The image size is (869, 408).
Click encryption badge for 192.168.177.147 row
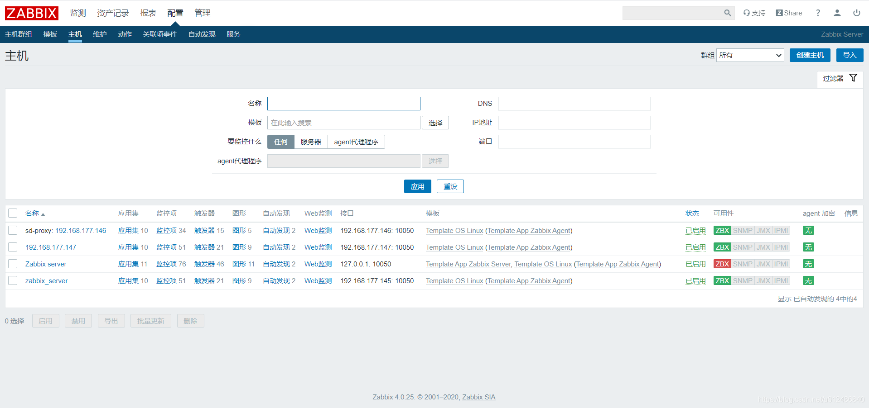tap(808, 247)
